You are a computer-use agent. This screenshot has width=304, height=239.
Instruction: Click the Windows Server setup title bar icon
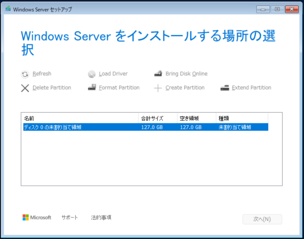pos(8,9)
